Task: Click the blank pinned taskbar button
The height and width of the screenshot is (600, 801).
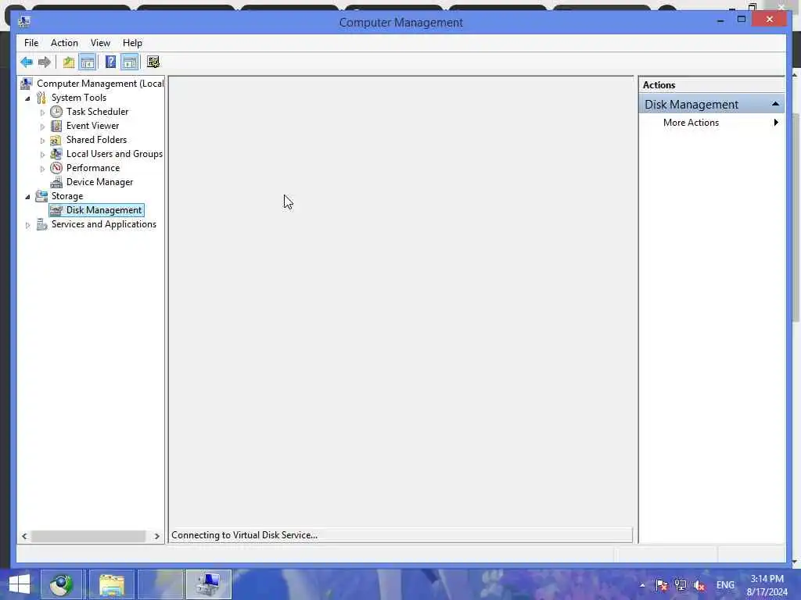Action: (x=160, y=584)
